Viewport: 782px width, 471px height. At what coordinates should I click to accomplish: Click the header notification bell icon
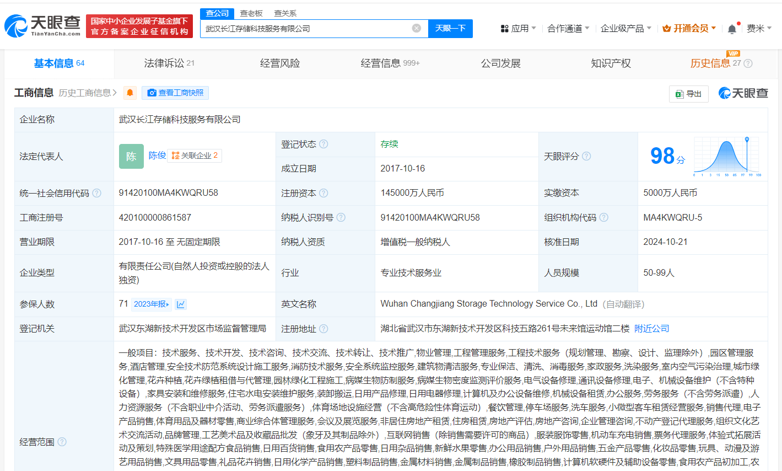click(x=732, y=29)
